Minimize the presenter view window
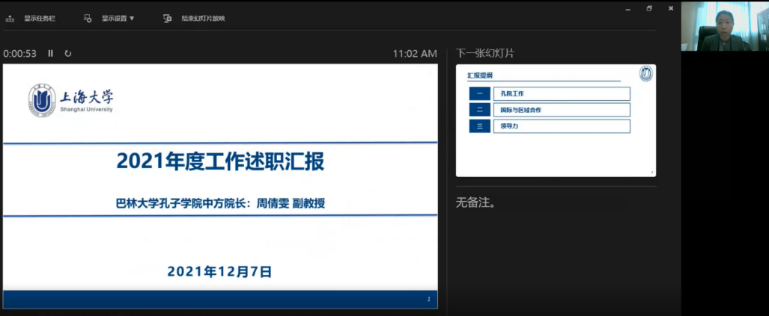 point(627,8)
